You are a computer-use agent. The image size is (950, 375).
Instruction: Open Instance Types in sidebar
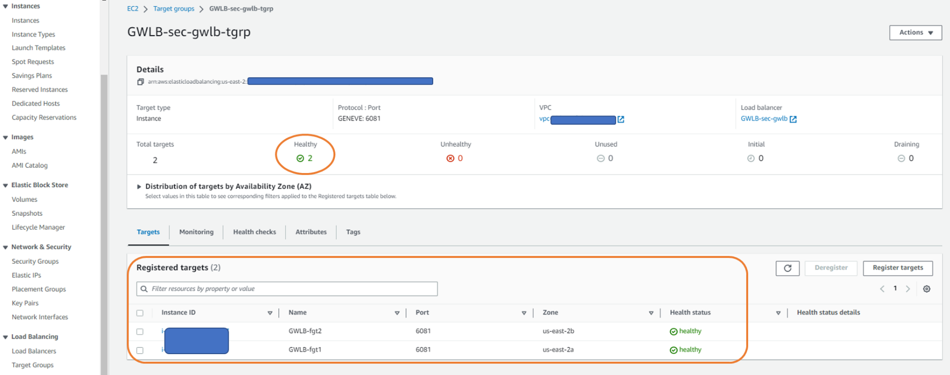[33, 35]
